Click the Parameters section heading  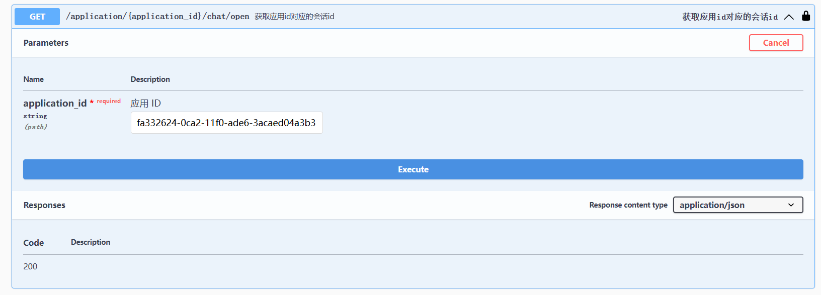click(46, 43)
